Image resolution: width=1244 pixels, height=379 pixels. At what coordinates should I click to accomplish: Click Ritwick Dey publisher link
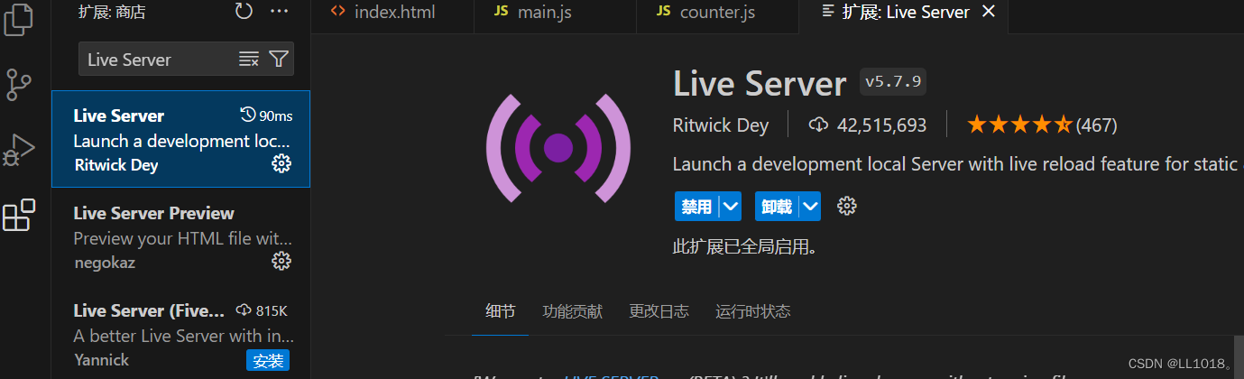pyautogui.click(x=721, y=125)
